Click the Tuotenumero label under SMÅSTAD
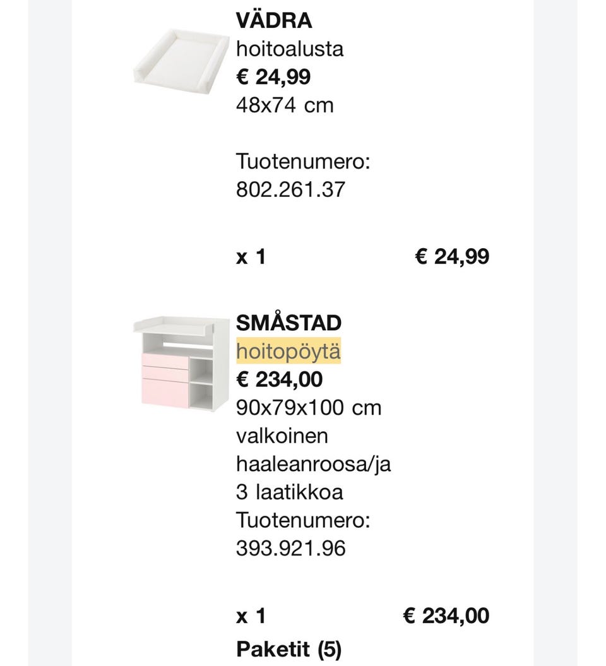This screenshot has height=666, width=606. click(302, 521)
